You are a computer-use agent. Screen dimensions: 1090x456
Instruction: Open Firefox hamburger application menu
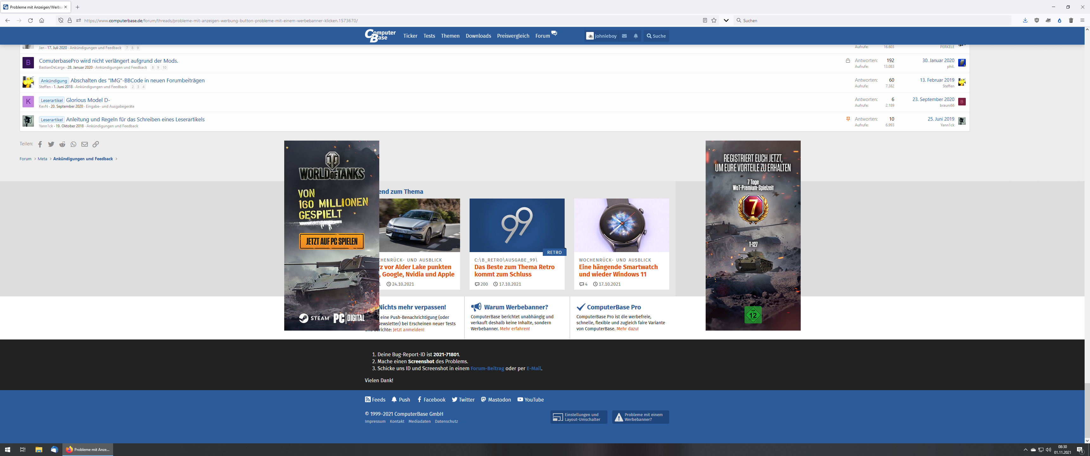(1082, 20)
